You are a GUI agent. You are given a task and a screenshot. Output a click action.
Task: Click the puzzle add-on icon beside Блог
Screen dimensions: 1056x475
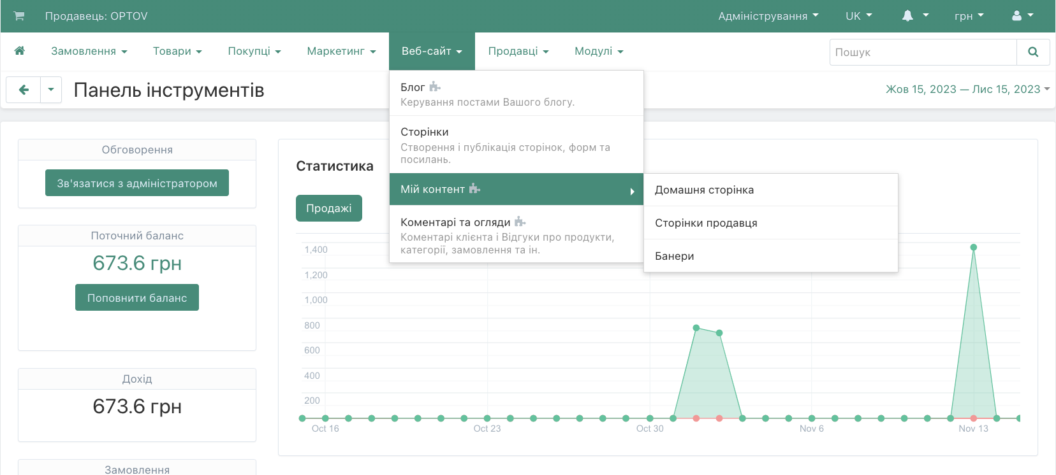[435, 87]
